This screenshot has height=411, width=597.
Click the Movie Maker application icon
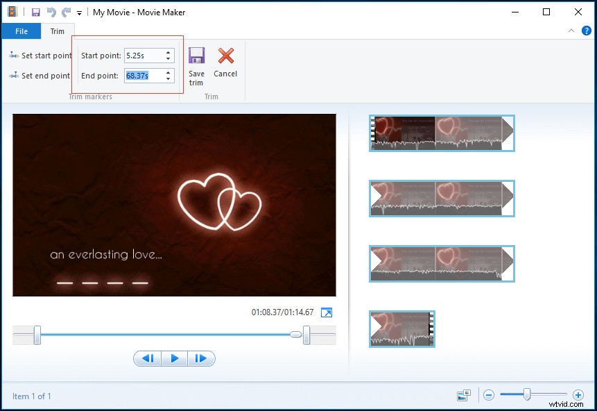pyautogui.click(x=11, y=12)
